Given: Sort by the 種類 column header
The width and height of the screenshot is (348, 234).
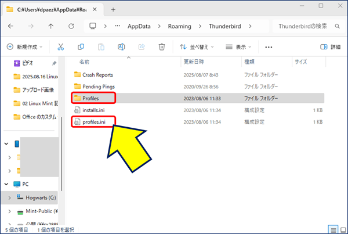Looking at the screenshot, I should click(x=249, y=62).
